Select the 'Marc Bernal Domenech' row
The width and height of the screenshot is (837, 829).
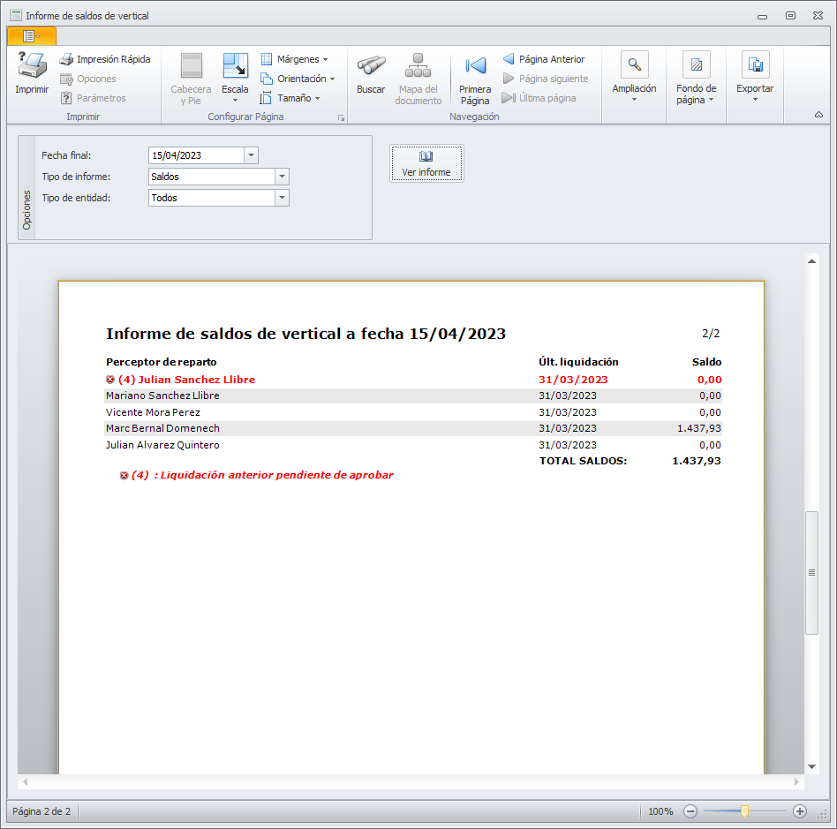pos(413,428)
